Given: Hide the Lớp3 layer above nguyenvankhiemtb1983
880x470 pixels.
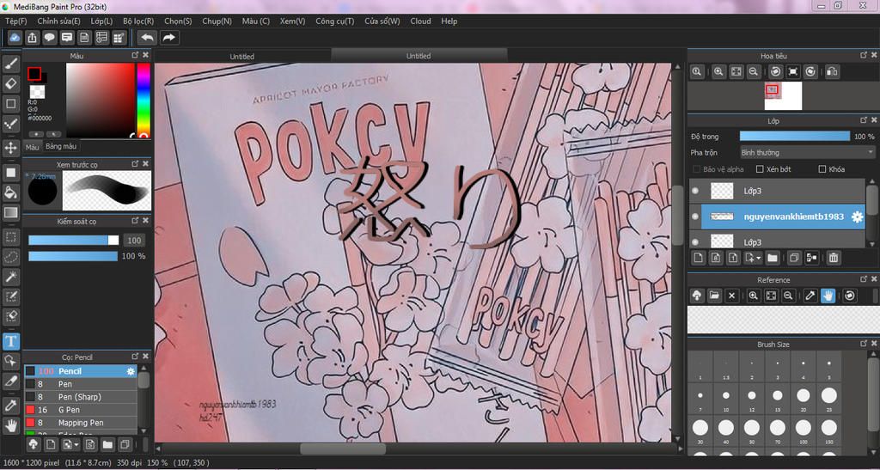Looking at the screenshot, I should pos(695,191).
